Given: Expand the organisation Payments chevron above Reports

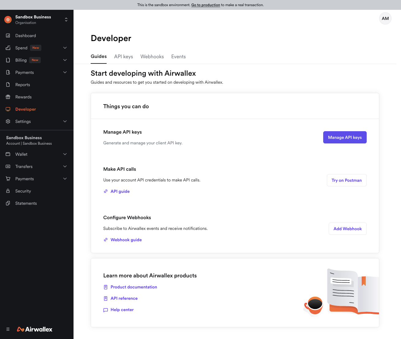Looking at the screenshot, I should tap(65, 72).
